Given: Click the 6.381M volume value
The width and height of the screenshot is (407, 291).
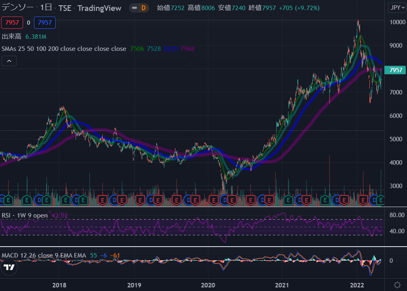Looking at the screenshot, I should [36, 37].
